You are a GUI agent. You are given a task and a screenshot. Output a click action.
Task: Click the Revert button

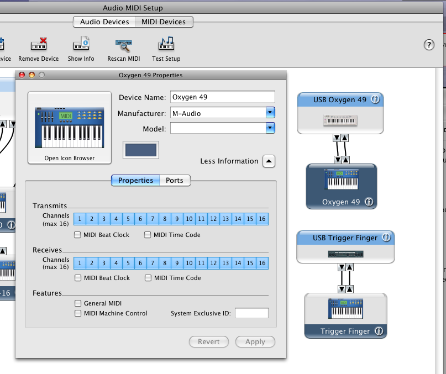coord(209,341)
